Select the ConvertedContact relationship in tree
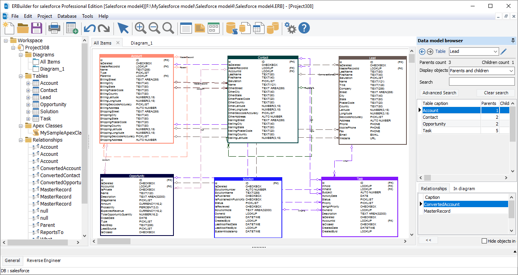The image size is (518, 275). [x=60, y=176]
